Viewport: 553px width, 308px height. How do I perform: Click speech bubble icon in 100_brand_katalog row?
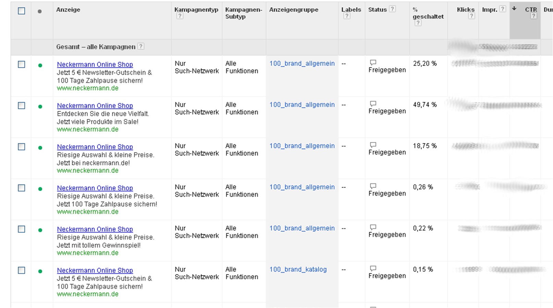coord(373,268)
